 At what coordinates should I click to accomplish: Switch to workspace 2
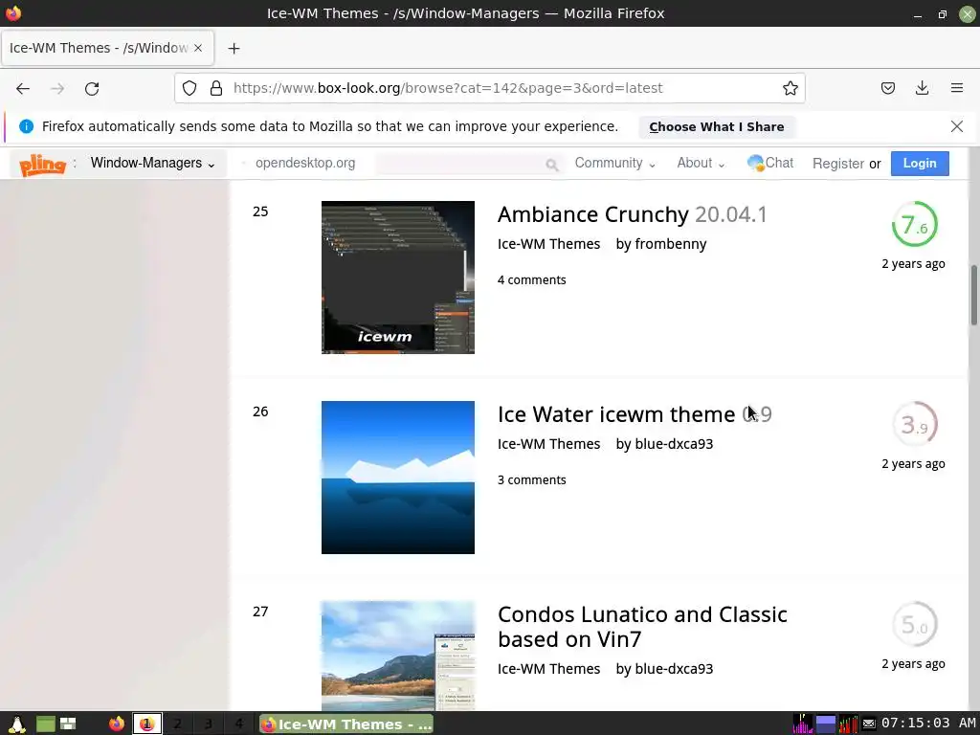coord(177,724)
